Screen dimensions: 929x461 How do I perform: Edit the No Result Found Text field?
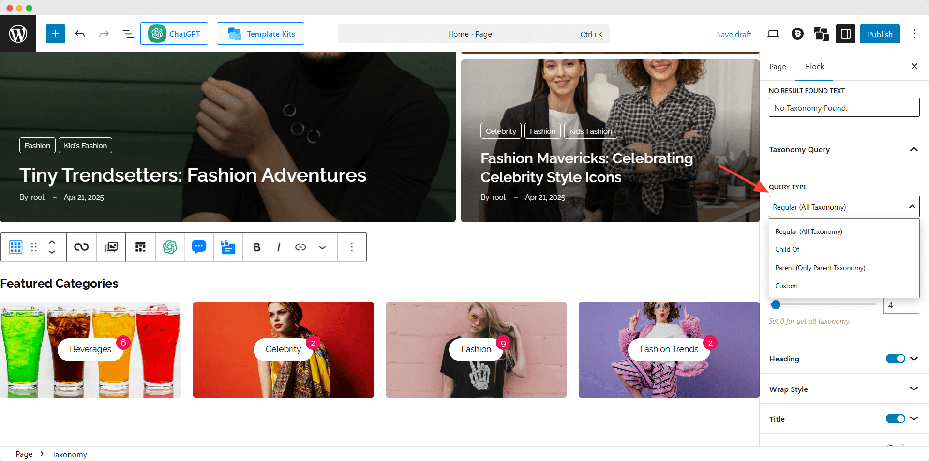(844, 108)
